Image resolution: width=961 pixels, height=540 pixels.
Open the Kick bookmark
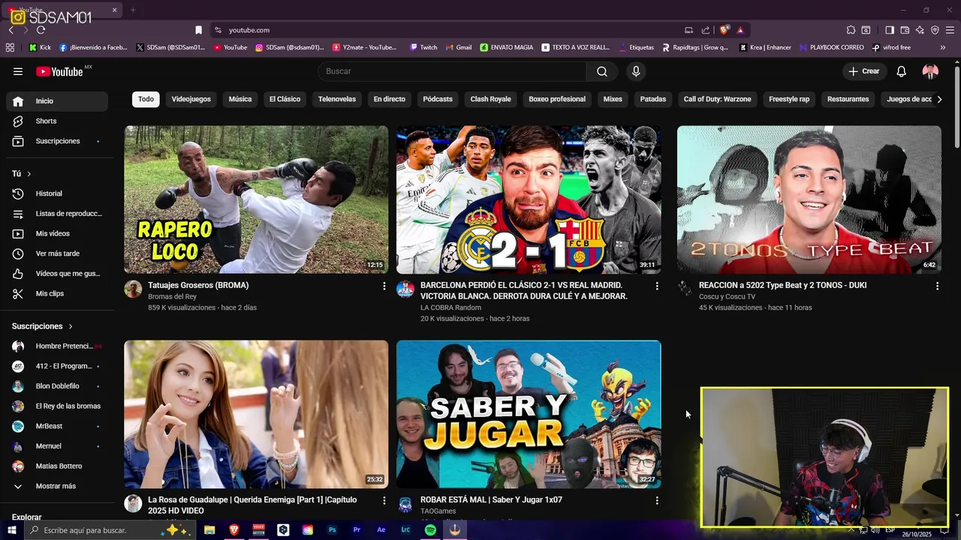point(40,47)
